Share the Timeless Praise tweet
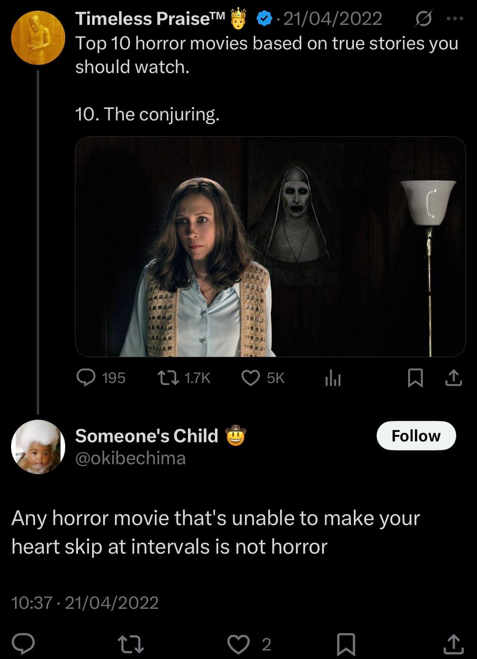This screenshot has height=659, width=477. (x=453, y=378)
